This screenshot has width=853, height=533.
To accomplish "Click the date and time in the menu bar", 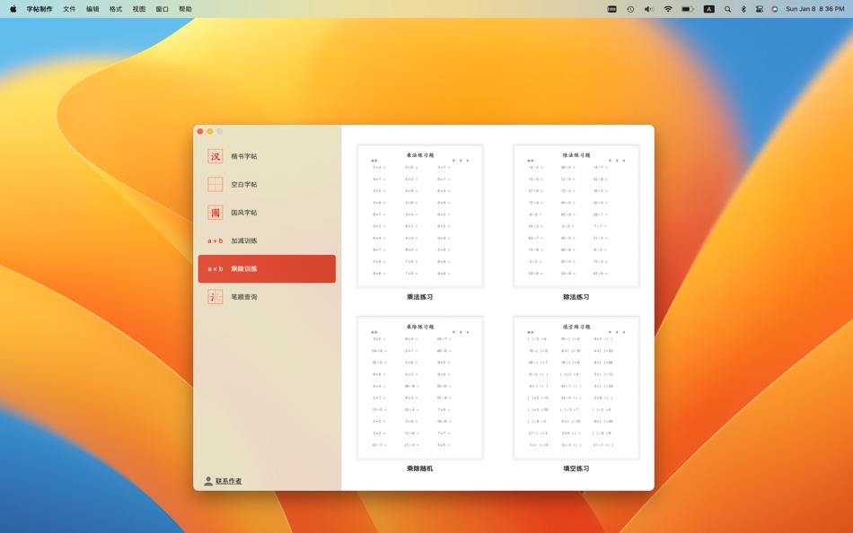I will coord(815,9).
